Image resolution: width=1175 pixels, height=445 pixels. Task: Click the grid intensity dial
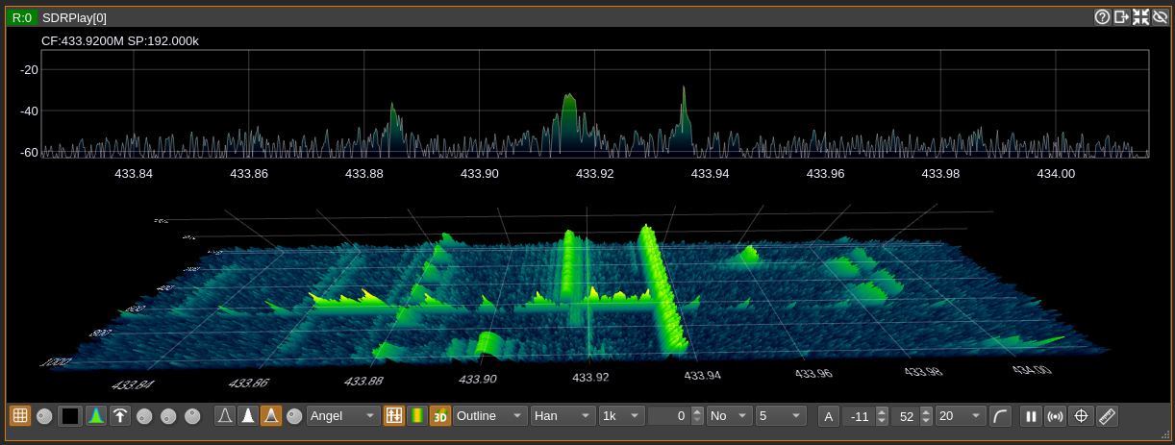44,416
